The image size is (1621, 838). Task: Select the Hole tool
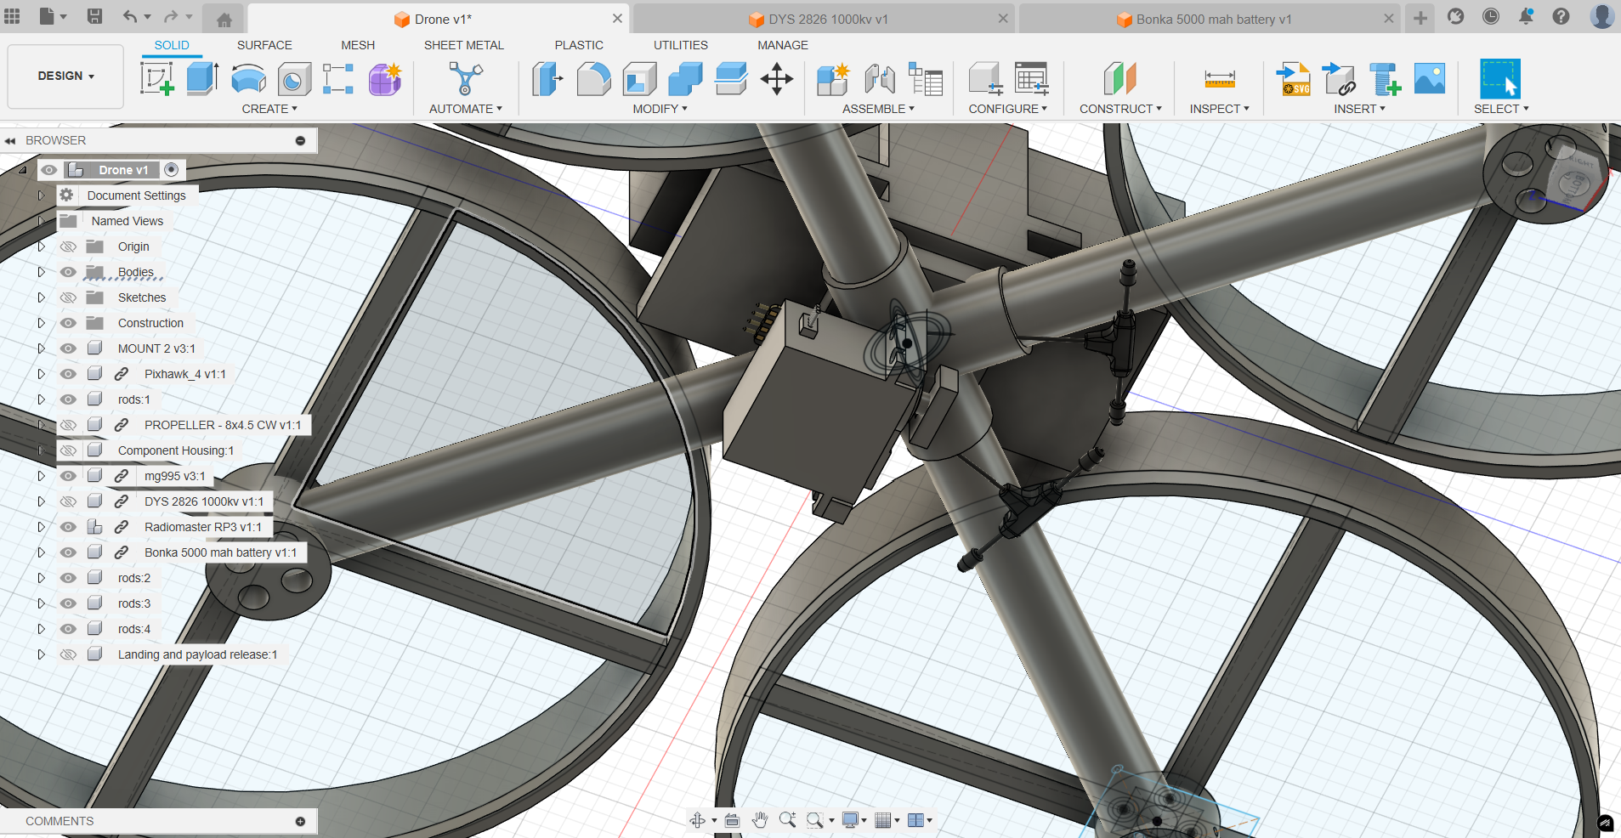click(x=293, y=79)
